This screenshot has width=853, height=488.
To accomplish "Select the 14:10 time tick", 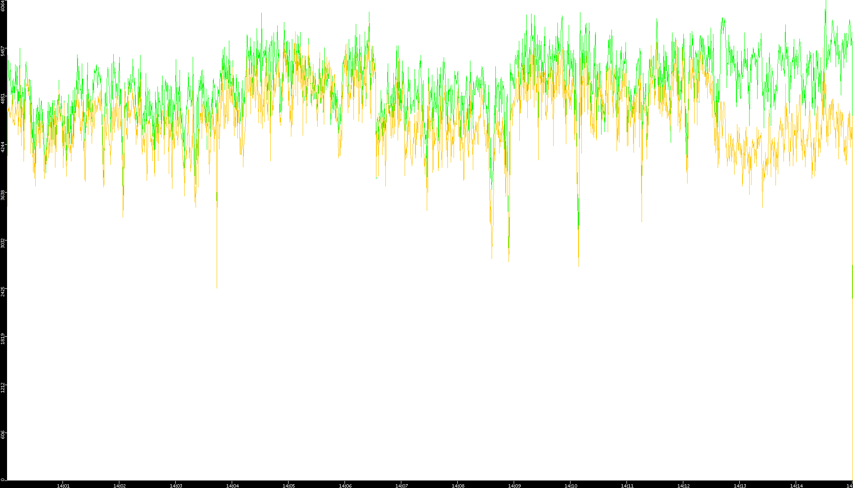I will [571, 486].
